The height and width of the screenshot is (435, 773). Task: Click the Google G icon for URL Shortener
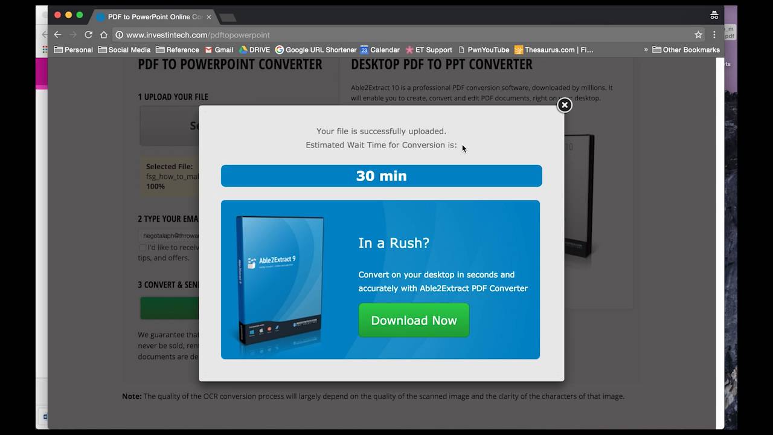[x=279, y=50]
